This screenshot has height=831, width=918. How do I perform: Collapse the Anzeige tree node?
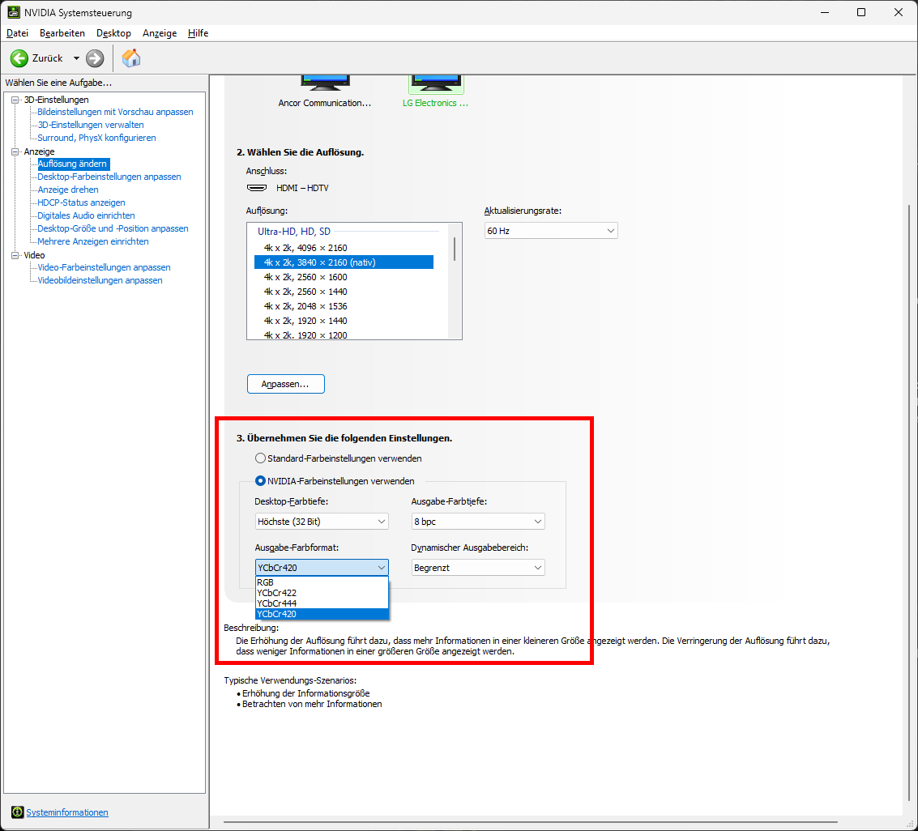click(x=15, y=151)
